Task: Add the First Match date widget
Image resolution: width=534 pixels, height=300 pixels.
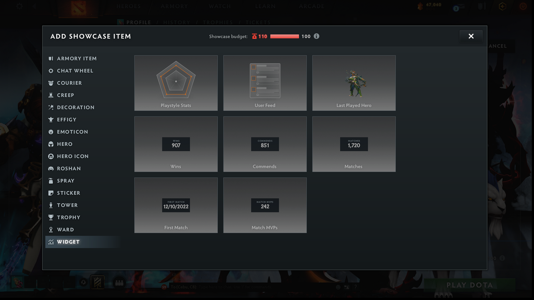Action: coord(176,205)
